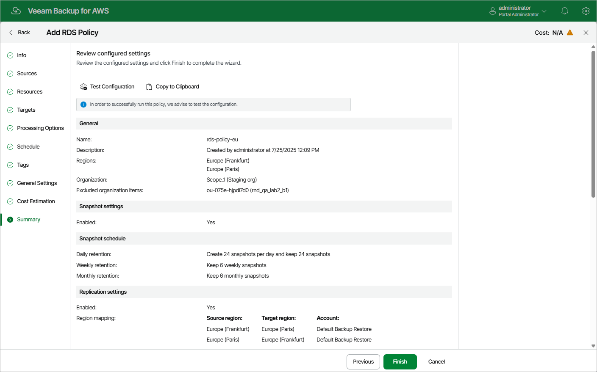The height and width of the screenshot is (372, 597).
Task: Click the scrollbar up arrow
Action: (593, 47)
